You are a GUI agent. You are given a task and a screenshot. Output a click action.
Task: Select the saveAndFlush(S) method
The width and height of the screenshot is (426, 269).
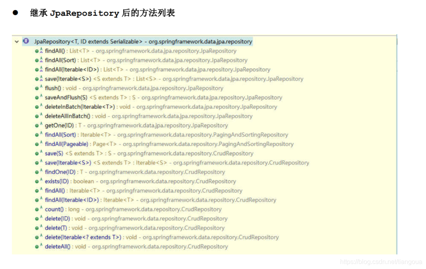(x=163, y=97)
